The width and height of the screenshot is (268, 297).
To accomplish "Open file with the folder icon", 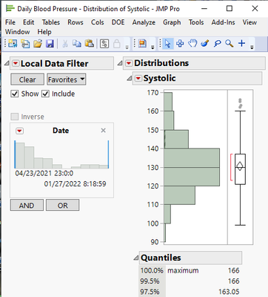I will 38,44.
